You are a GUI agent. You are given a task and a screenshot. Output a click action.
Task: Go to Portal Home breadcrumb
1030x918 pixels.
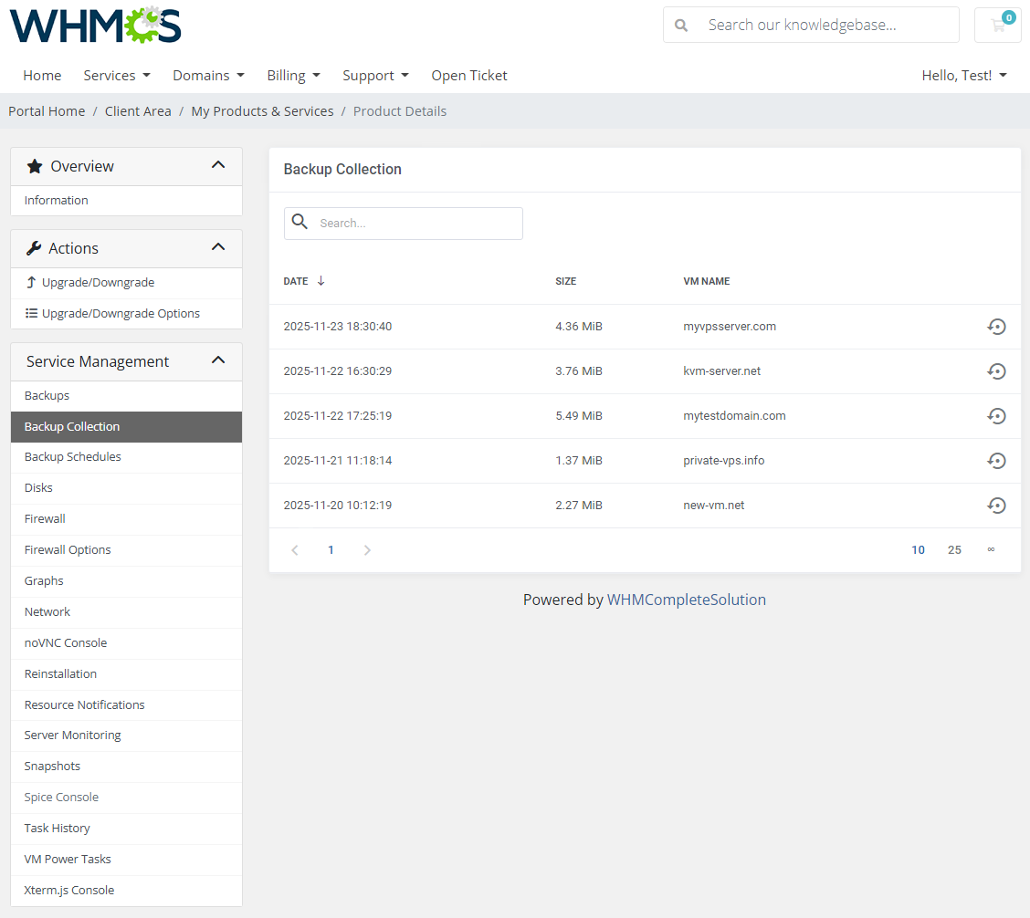click(47, 111)
